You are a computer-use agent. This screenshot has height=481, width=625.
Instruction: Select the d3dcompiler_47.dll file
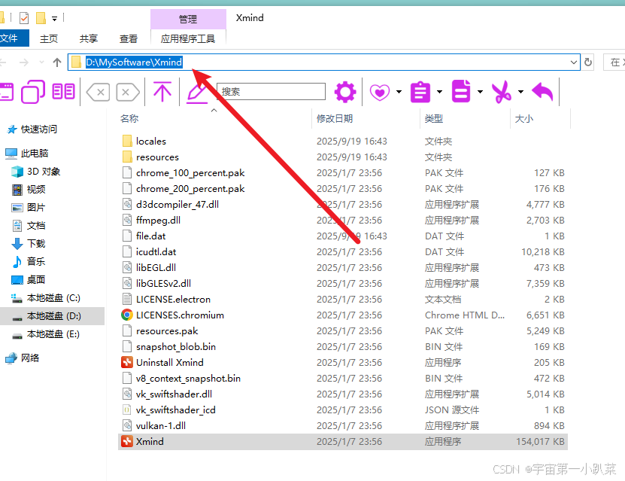click(343, 205)
